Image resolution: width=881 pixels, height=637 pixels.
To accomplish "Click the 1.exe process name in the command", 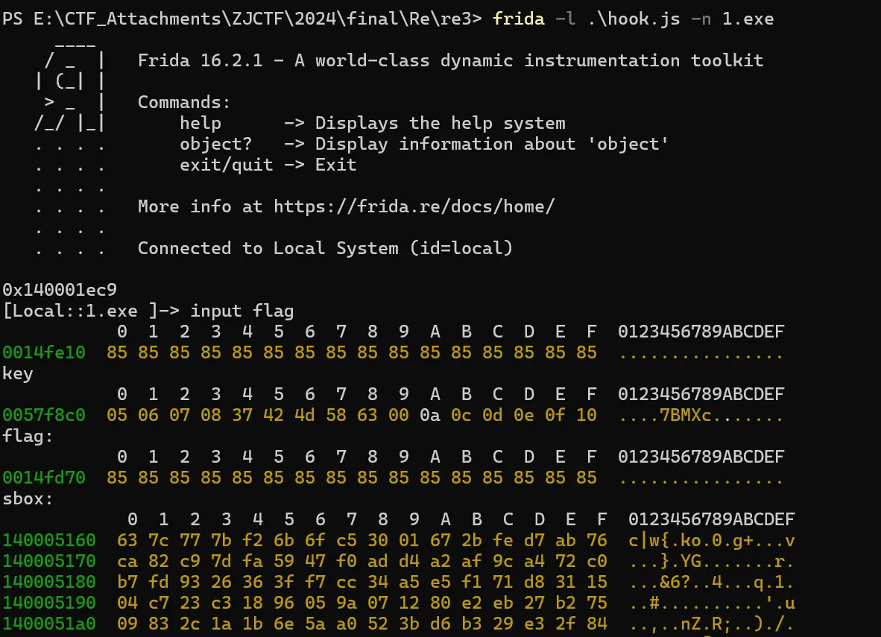I will click(748, 19).
